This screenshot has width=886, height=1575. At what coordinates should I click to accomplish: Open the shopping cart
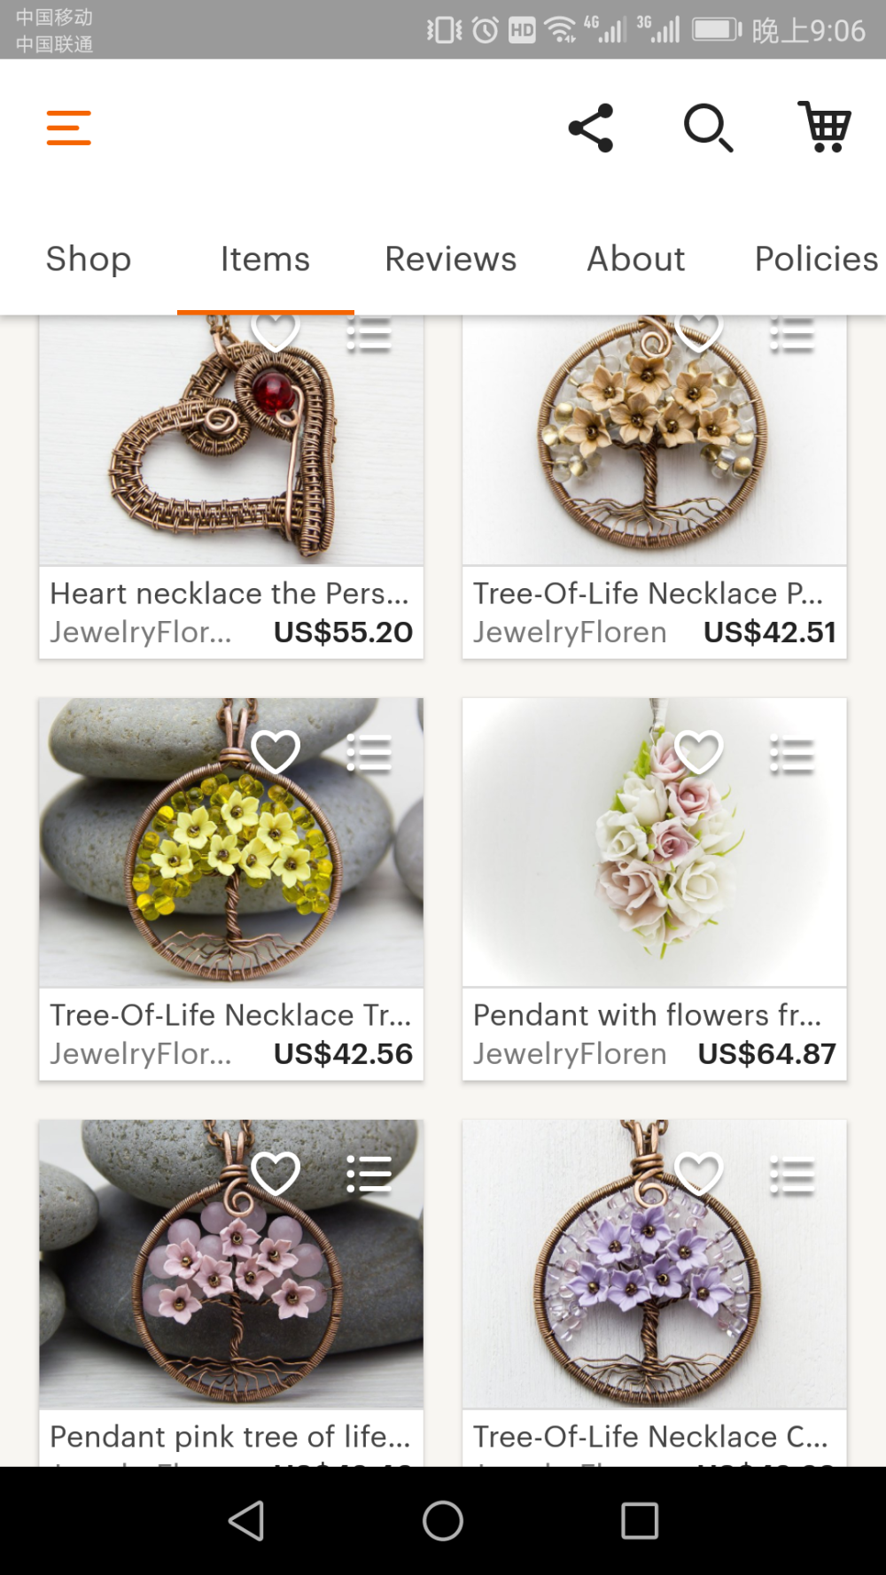(825, 127)
